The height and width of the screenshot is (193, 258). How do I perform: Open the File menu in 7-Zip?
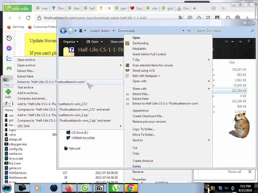(7, 85)
